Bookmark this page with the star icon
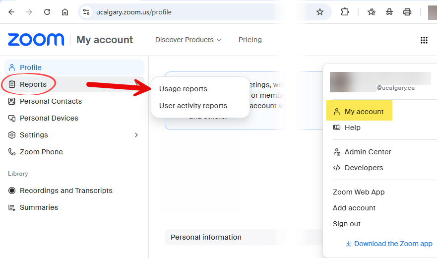The height and width of the screenshot is (258, 437). tap(319, 12)
